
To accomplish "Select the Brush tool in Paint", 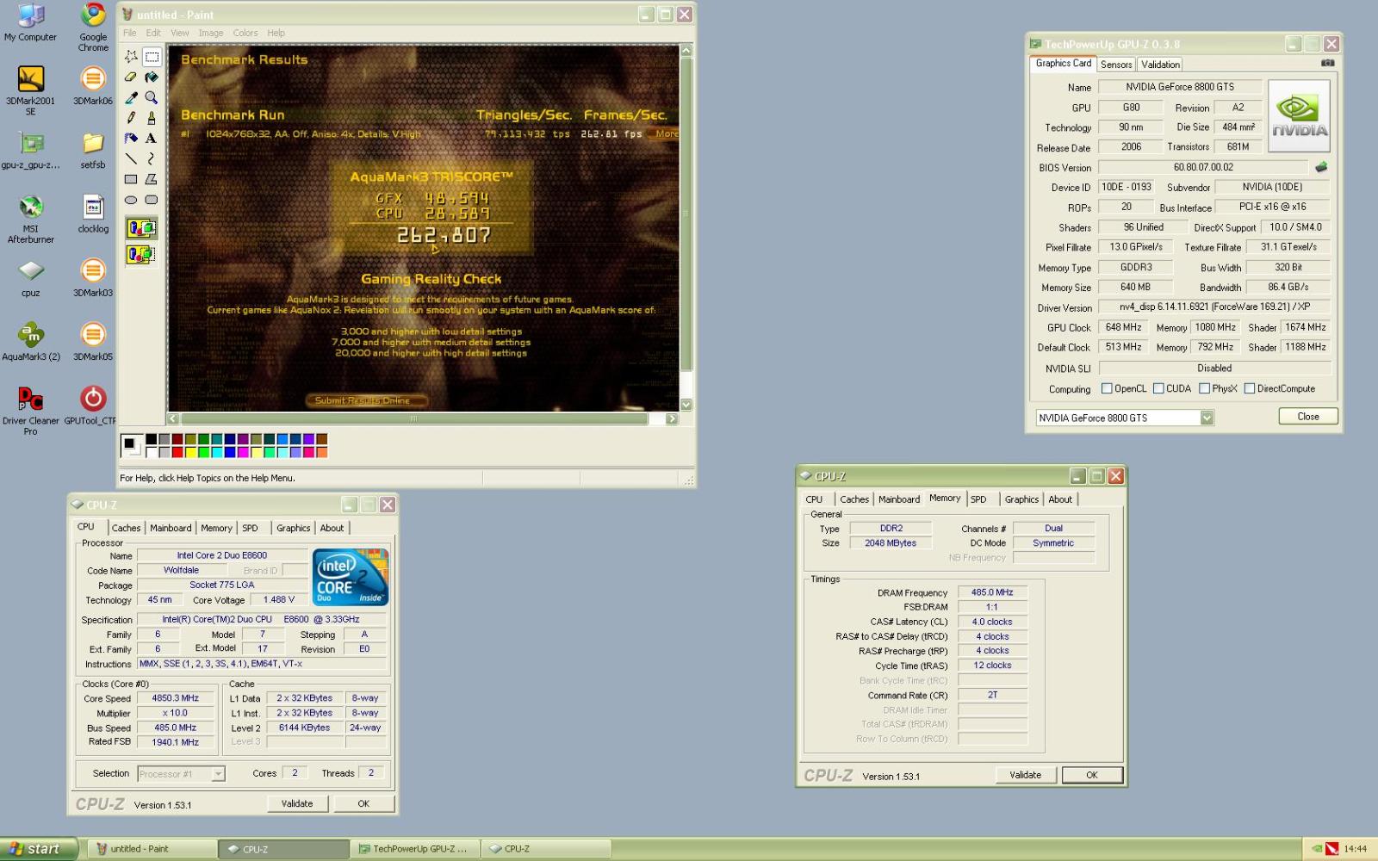I will [x=152, y=118].
